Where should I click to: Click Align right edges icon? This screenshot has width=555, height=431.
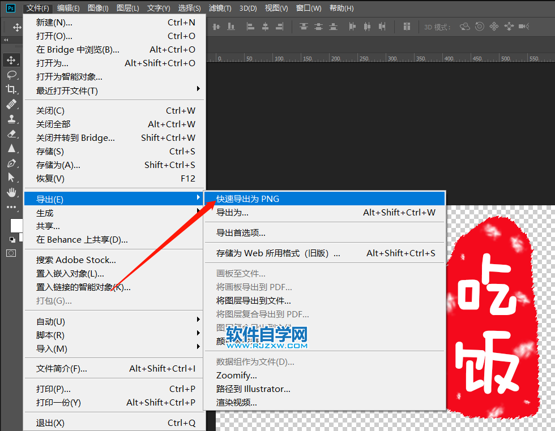[280, 27]
